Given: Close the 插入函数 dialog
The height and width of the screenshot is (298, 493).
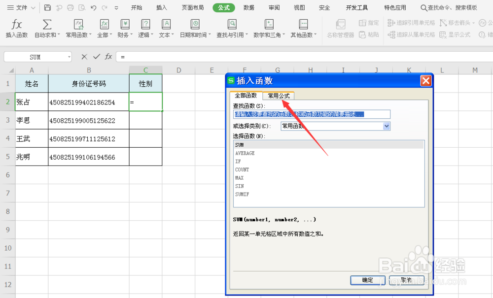Looking at the screenshot, I should pyautogui.click(x=426, y=81).
